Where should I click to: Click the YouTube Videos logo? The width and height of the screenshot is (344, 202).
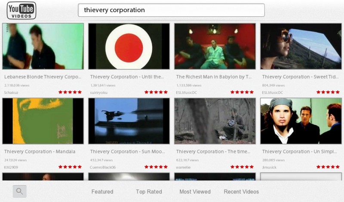tap(21, 10)
